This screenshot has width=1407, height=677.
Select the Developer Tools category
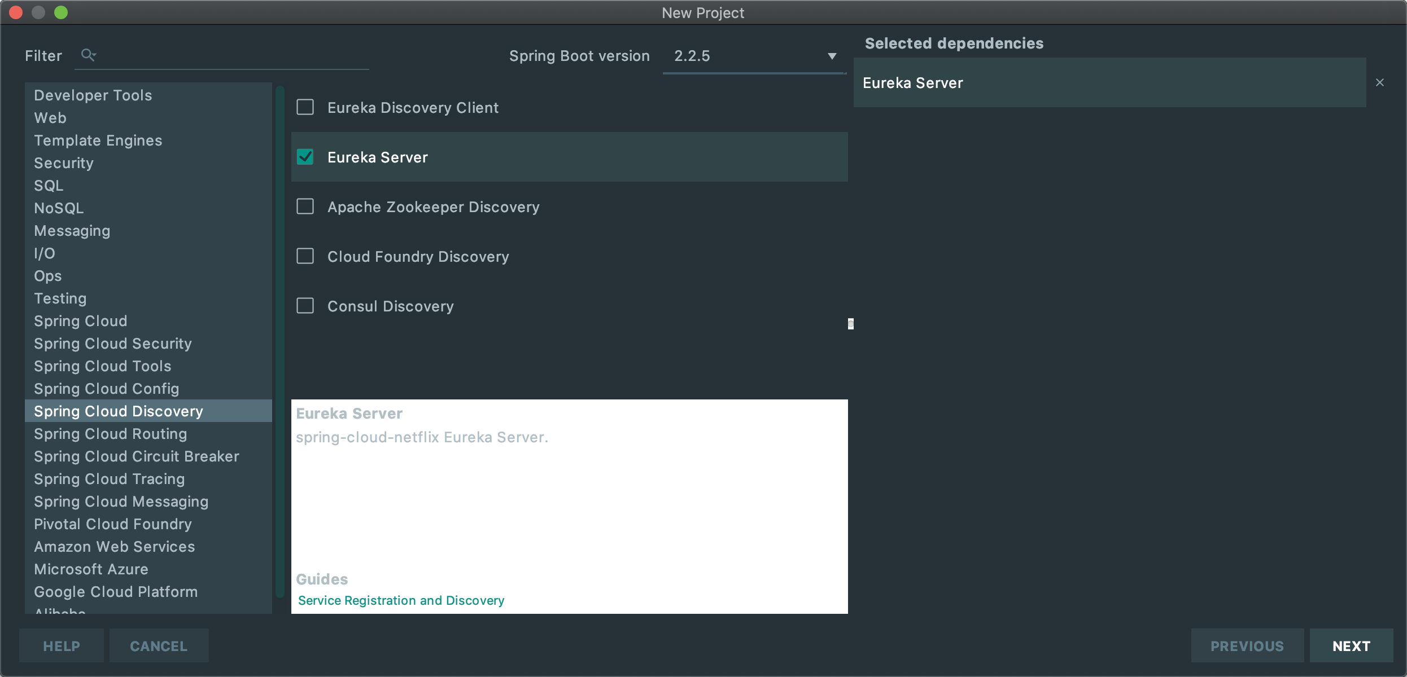click(93, 95)
